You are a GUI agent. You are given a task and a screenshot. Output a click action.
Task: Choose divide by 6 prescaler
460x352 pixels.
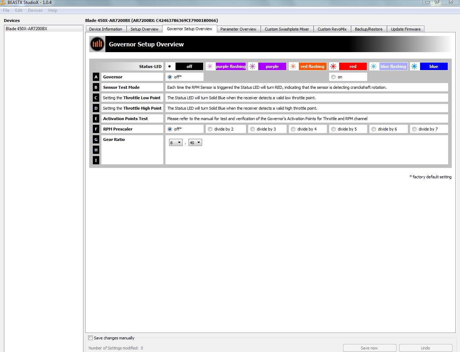click(x=374, y=129)
